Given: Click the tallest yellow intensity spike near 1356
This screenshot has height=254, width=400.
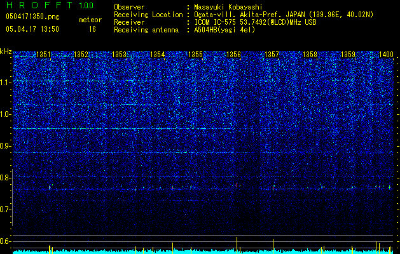Looking at the screenshot, I should [x=237, y=245].
